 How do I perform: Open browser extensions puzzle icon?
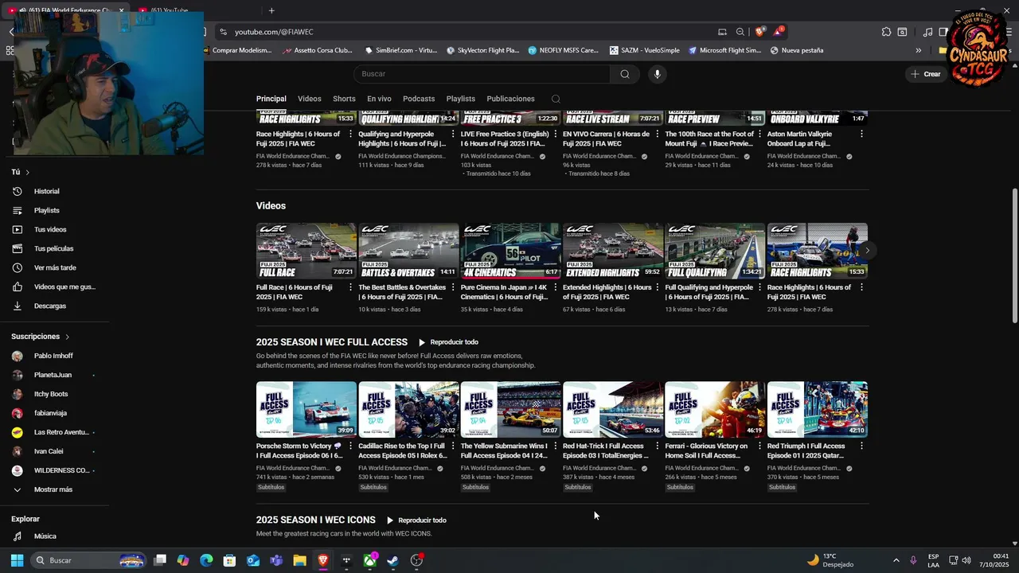tap(886, 32)
